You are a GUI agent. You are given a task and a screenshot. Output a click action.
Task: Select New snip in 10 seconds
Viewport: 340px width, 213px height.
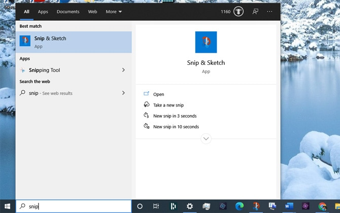176,127
